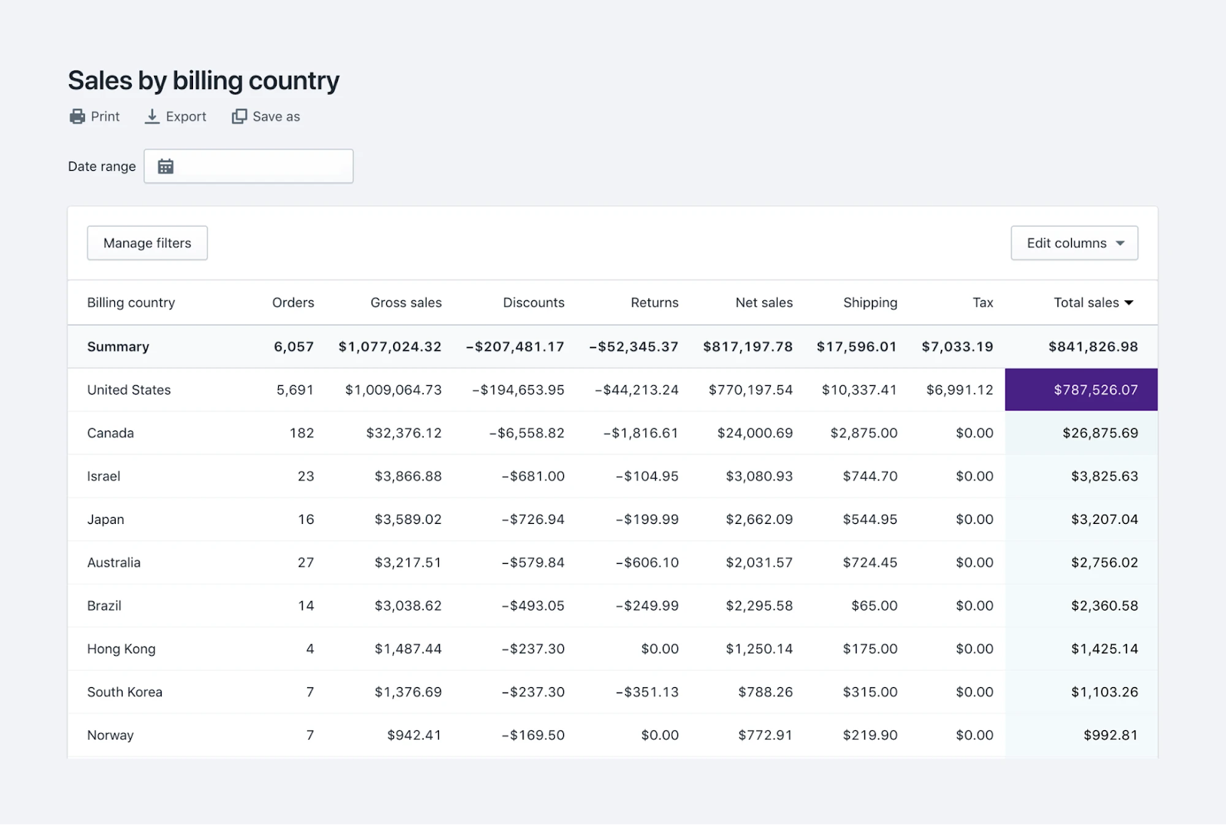Open the Edit columns dropdown
Image resolution: width=1226 pixels, height=825 pixels.
(x=1074, y=243)
